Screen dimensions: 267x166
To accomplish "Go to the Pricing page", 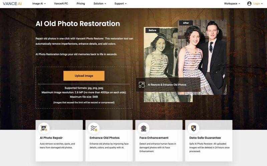I will click(x=81, y=4).
